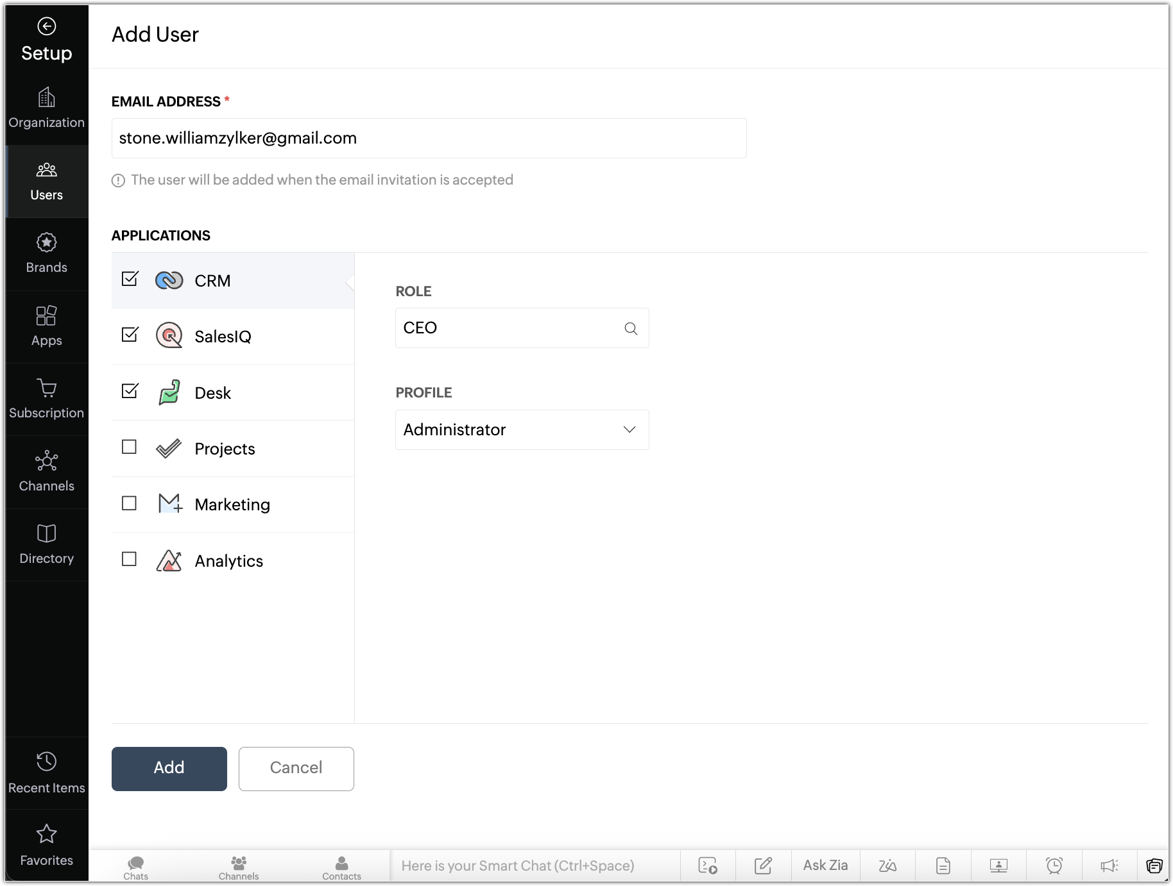This screenshot has height=886, width=1173.
Task: Switch to the Chats tab at bottom
Action: tap(135, 868)
